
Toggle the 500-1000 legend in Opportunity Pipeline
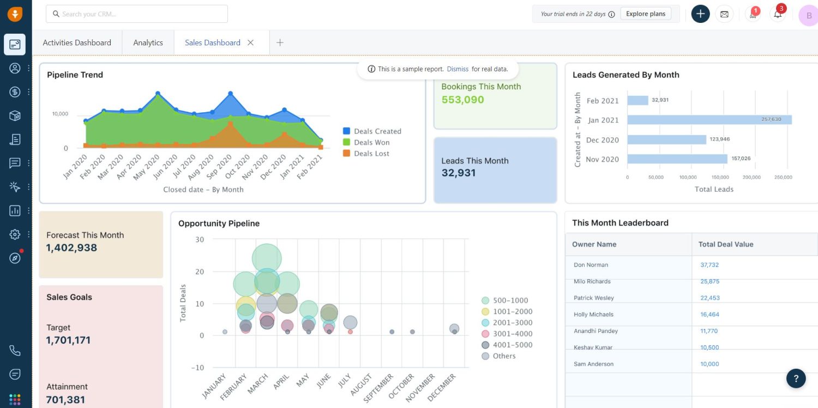point(507,300)
